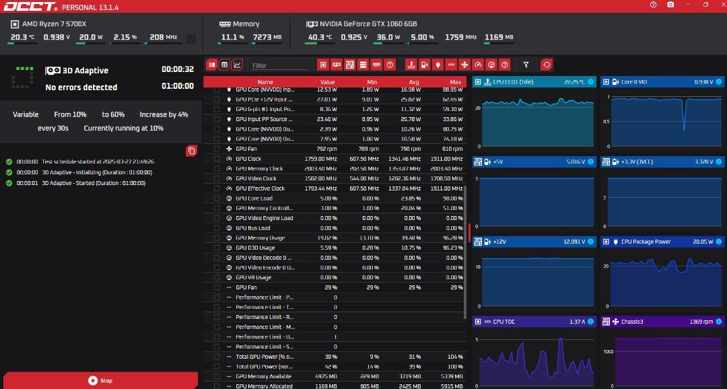Check the GPU Bus Load row checkbox
Image resolution: width=727 pixels, height=389 pixels.
(217, 228)
